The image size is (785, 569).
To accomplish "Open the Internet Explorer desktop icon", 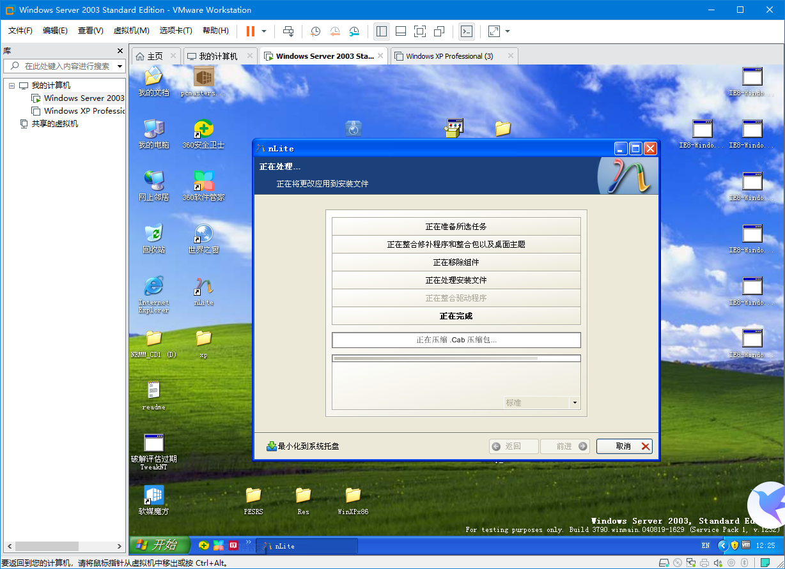I will [153, 294].
